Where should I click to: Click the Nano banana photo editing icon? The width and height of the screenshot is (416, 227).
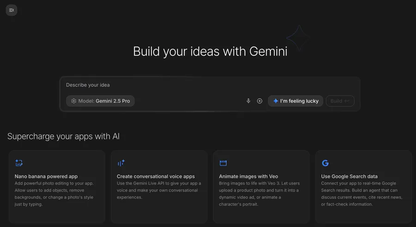click(x=19, y=163)
